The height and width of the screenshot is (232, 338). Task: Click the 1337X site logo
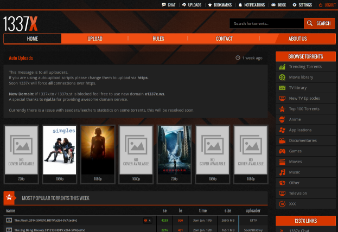pos(21,23)
